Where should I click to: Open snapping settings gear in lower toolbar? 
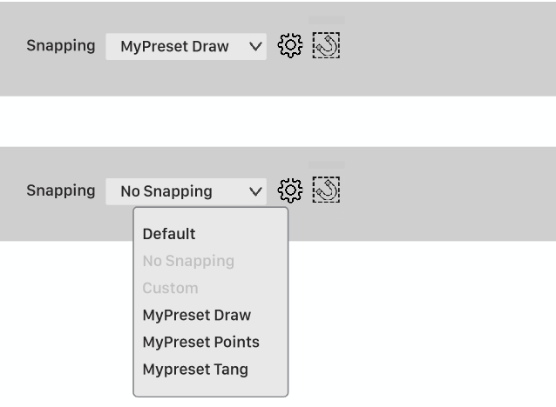pyautogui.click(x=290, y=190)
